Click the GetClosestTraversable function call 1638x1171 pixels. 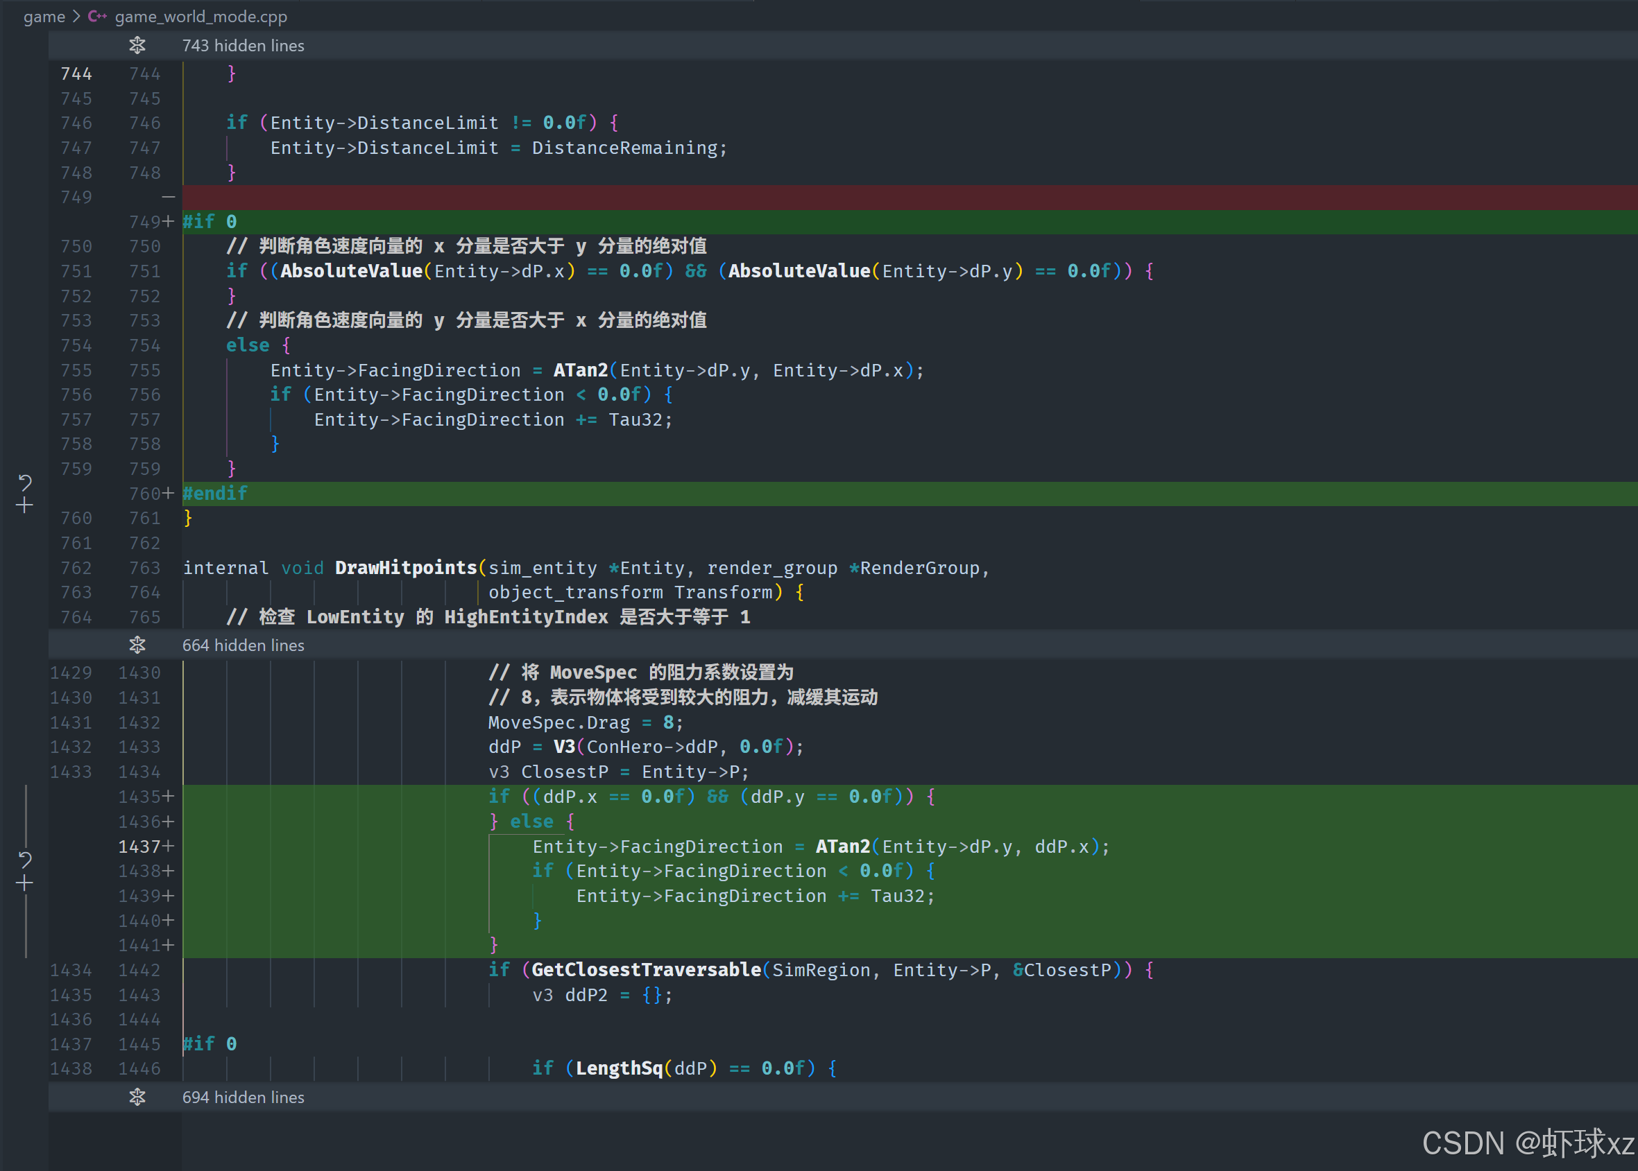click(x=646, y=970)
